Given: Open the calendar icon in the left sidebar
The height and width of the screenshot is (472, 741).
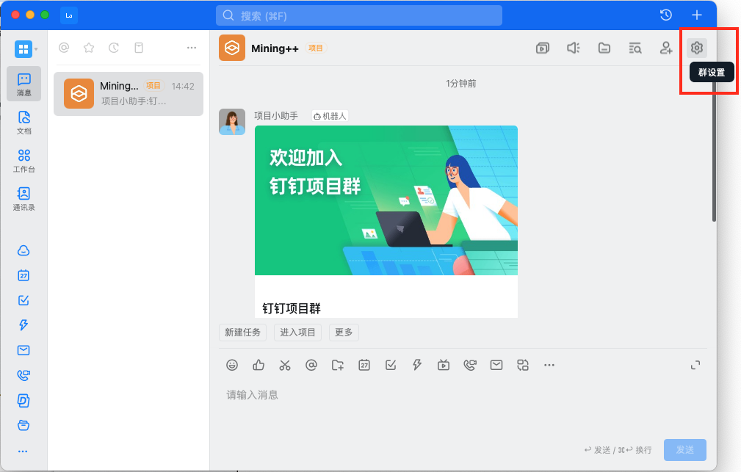Looking at the screenshot, I should tap(24, 275).
